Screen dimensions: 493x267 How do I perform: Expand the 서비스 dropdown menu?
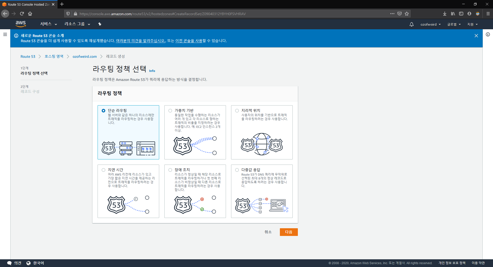click(49, 24)
